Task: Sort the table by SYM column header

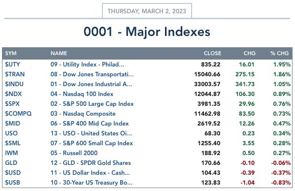Action: 11,53
